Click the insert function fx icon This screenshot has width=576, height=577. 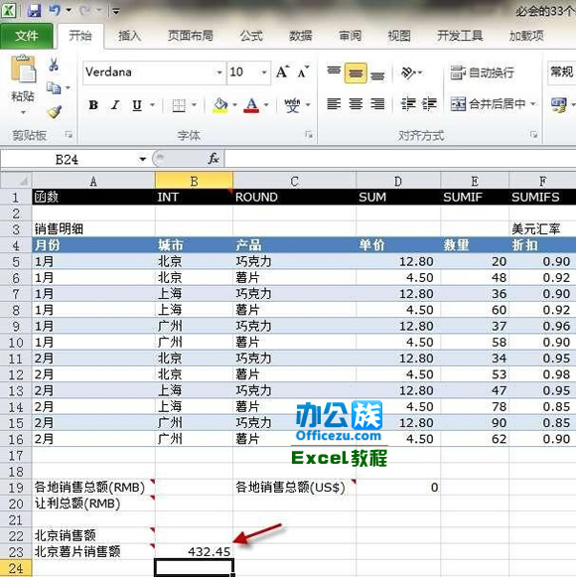point(214,159)
